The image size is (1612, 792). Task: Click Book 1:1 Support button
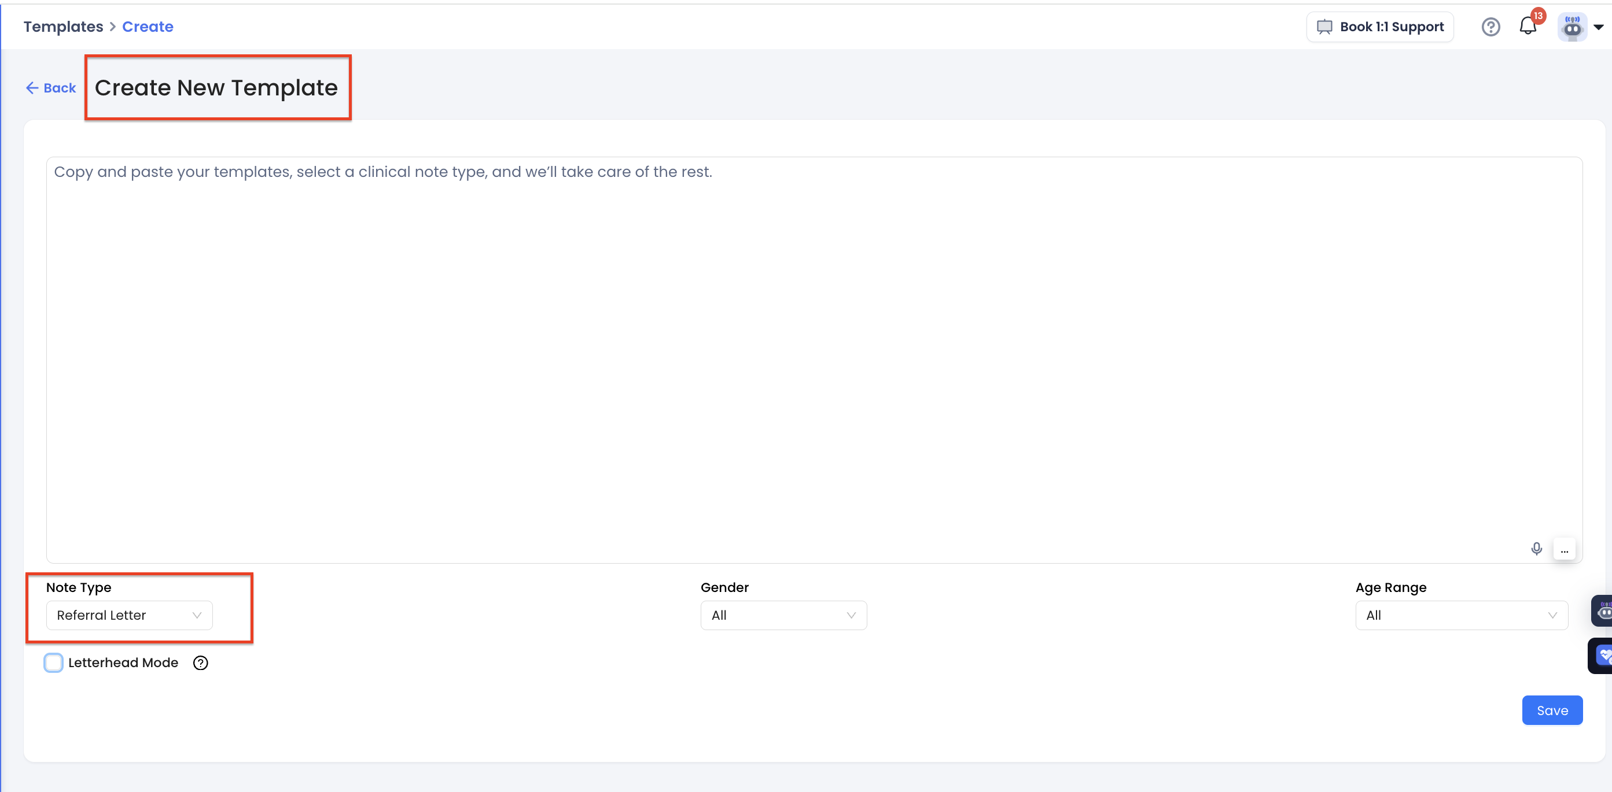click(x=1379, y=27)
